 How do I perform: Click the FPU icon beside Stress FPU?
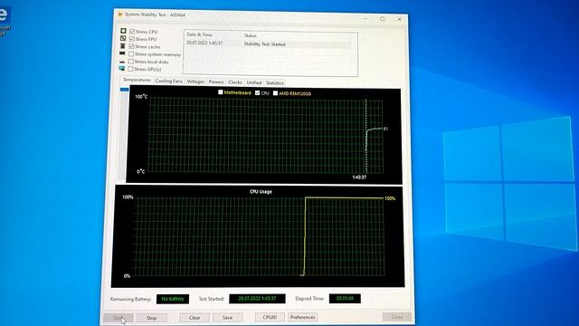[123, 38]
